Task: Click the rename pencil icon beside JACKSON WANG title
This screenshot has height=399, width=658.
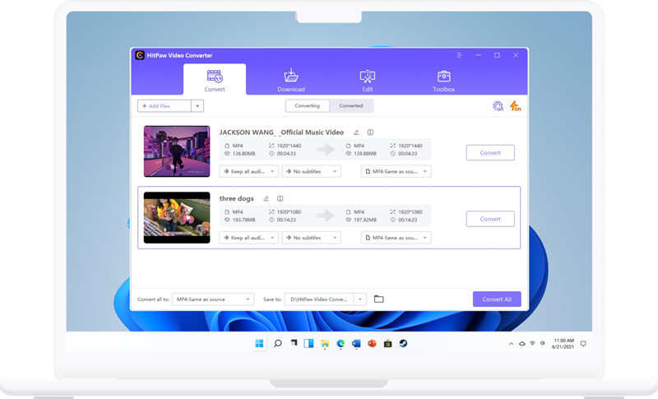Action: click(x=356, y=132)
